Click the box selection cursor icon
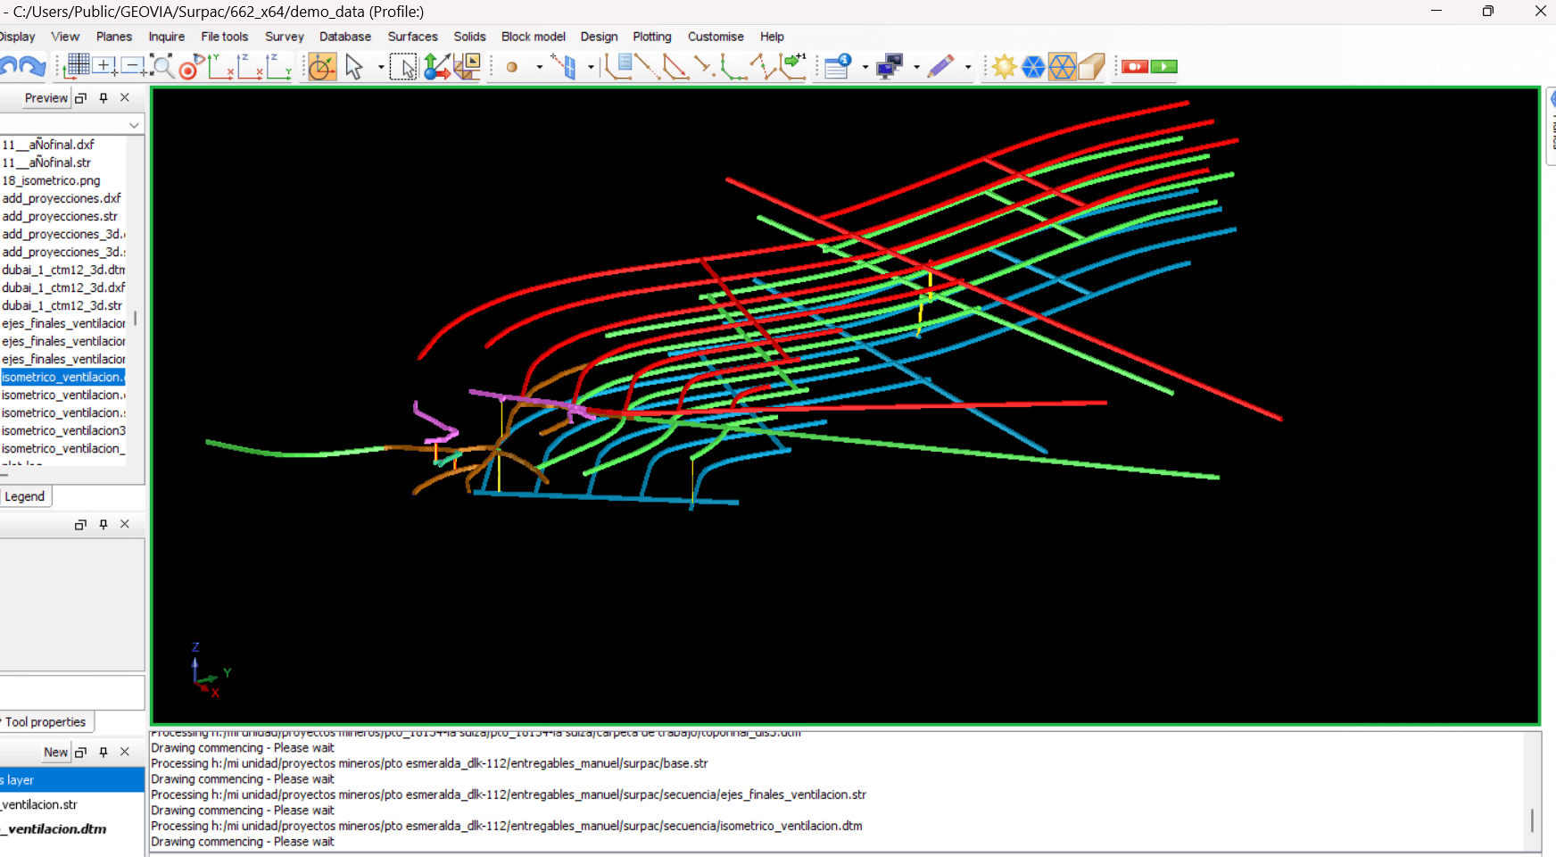Viewport: 1556px width, 857px height. [403, 67]
